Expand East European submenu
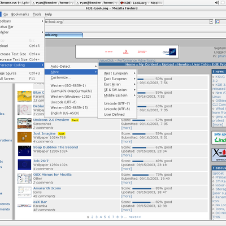 pyautogui.click(x=117, y=79)
